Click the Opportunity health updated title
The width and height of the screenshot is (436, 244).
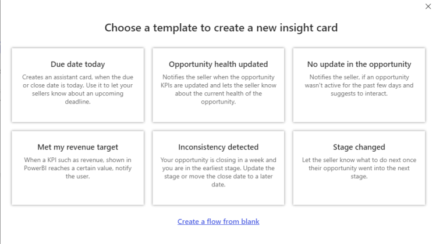click(218, 64)
